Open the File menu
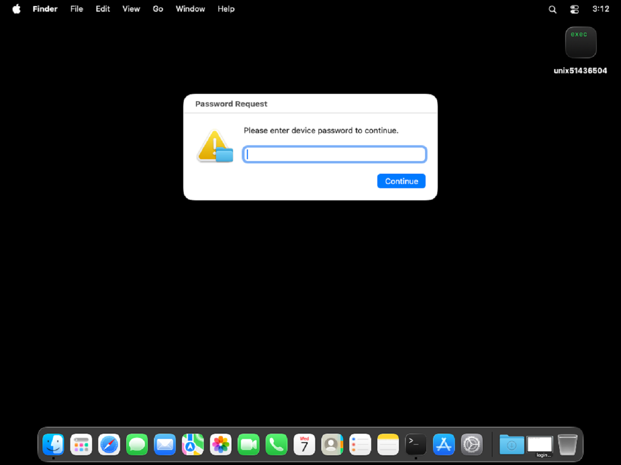 pyautogui.click(x=77, y=9)
